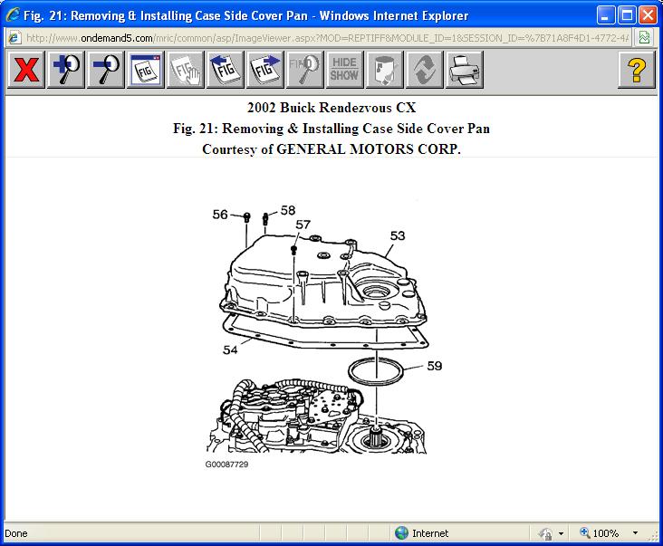Click the page icon beside the URL
This screenshot has width=663, height=546.
pyautogui.click(x=14, y=38)
